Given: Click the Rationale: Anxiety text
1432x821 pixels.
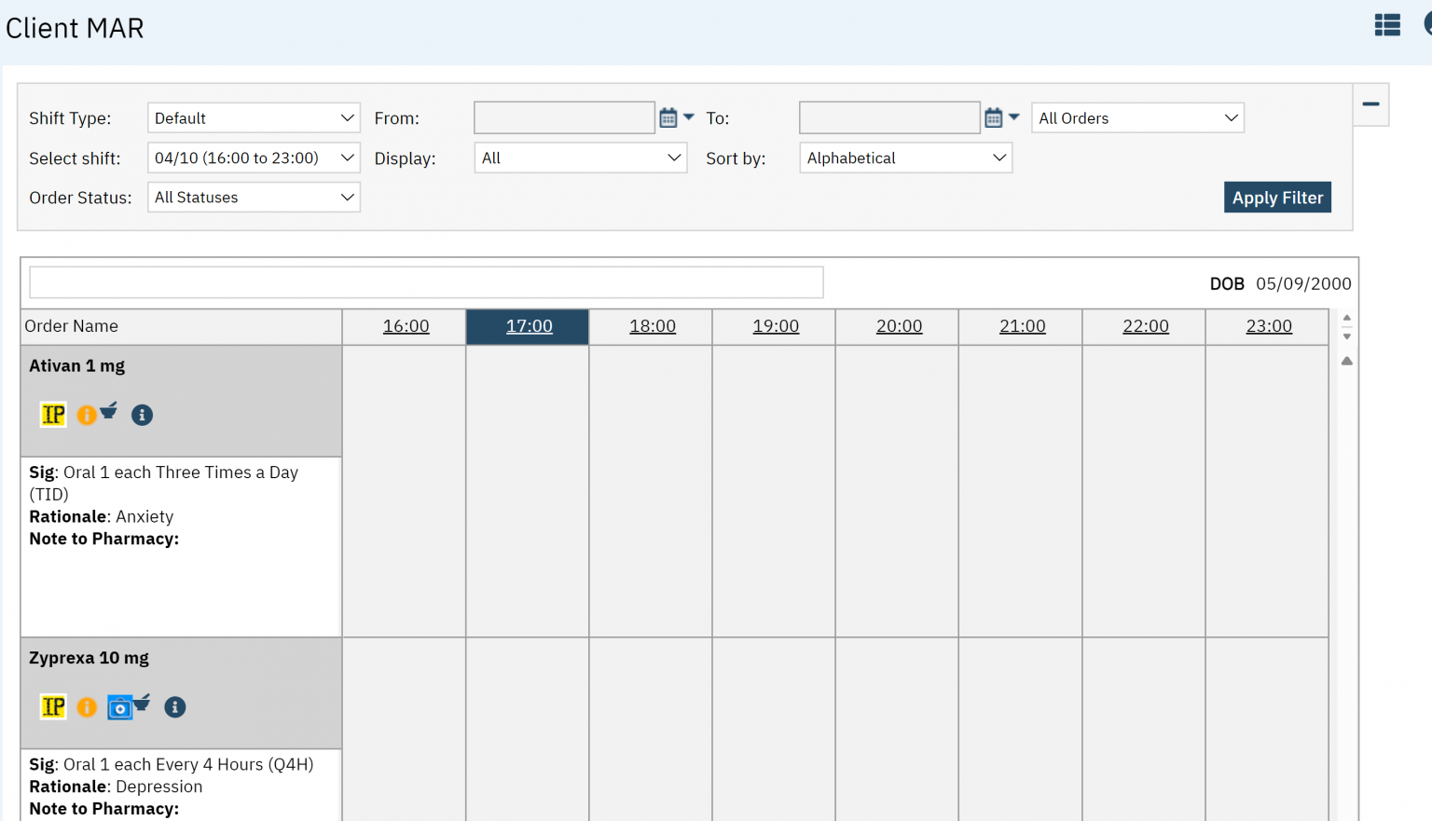Looking at the screenshot, I should 101,516.
